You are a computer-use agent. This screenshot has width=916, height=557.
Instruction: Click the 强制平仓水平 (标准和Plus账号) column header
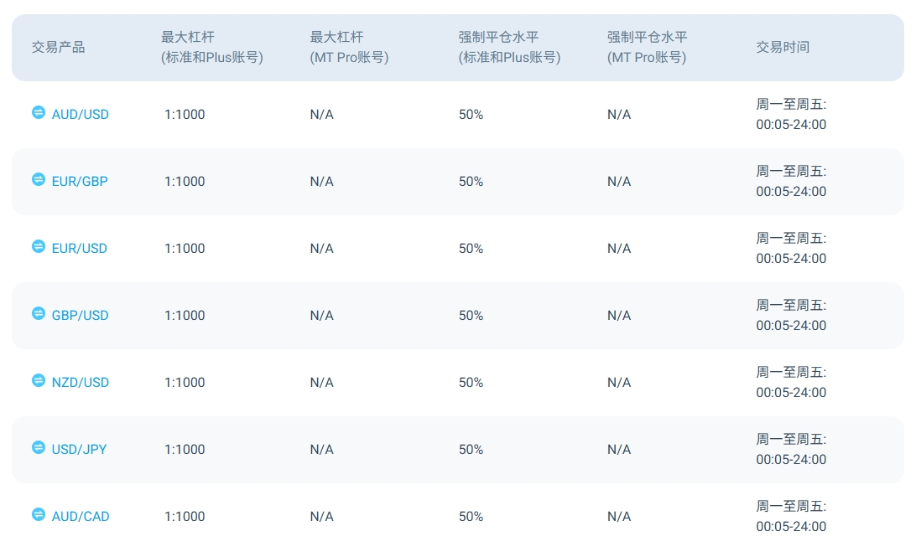pos(509,48)
